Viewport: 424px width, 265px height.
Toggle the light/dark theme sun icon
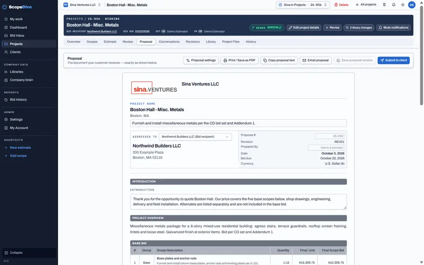403,5
